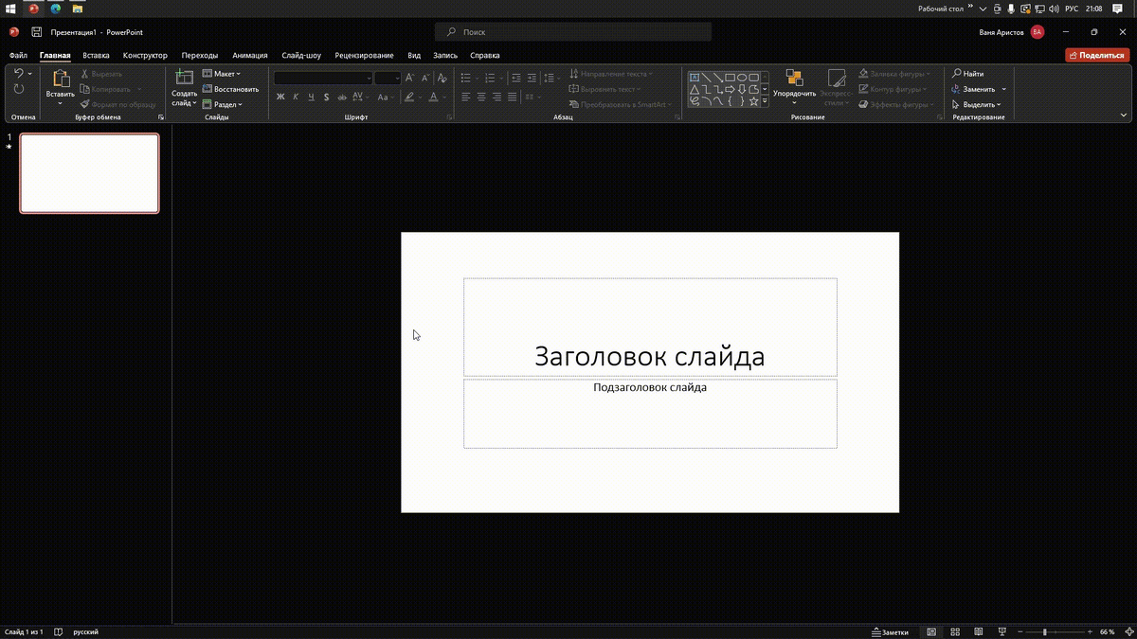Viewport: 1137px width, 639px height.
Task: Click the Вставить paste clipboard icon
Action: 61,79
